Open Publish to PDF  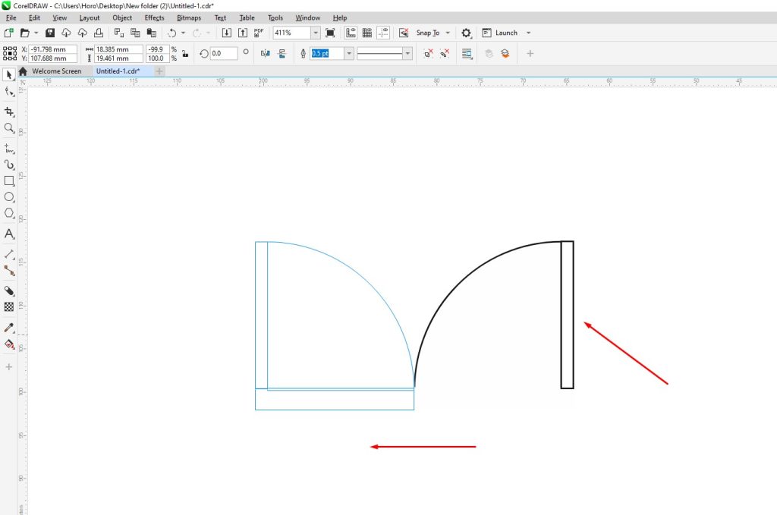[258, 33]
